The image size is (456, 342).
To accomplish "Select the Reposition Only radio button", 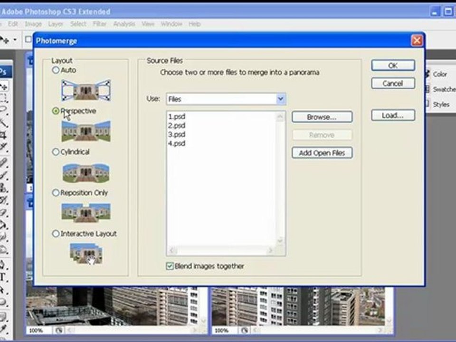I will coord(56,192).
